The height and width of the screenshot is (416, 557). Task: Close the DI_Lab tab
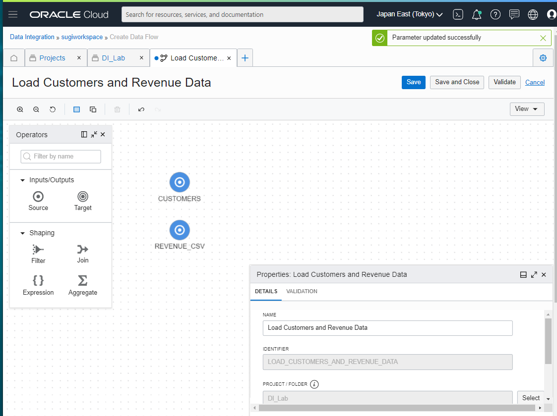[141, 58]
